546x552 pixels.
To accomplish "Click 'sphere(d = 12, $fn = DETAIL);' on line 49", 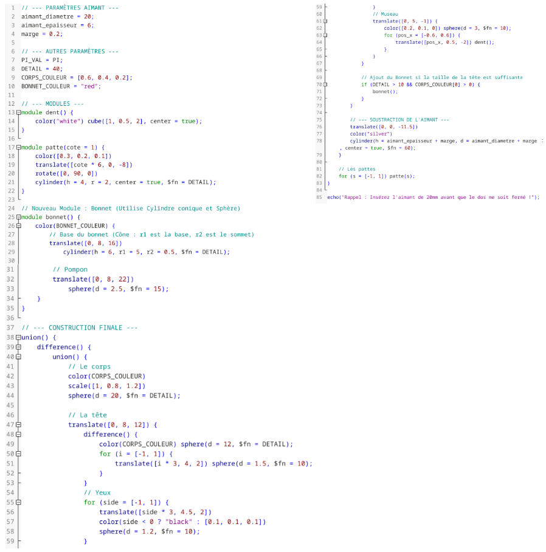I will (x=237, y=444).
